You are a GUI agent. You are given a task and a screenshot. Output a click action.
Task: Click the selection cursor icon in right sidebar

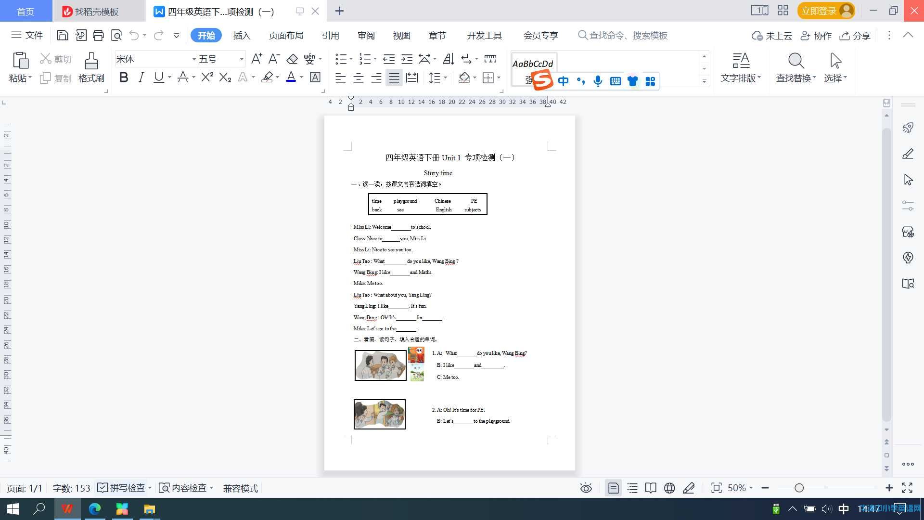[908, 180]
